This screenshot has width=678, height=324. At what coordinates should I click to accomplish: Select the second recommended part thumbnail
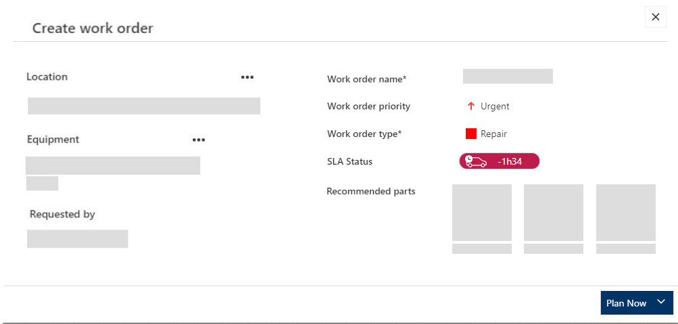tap(554, 213)
